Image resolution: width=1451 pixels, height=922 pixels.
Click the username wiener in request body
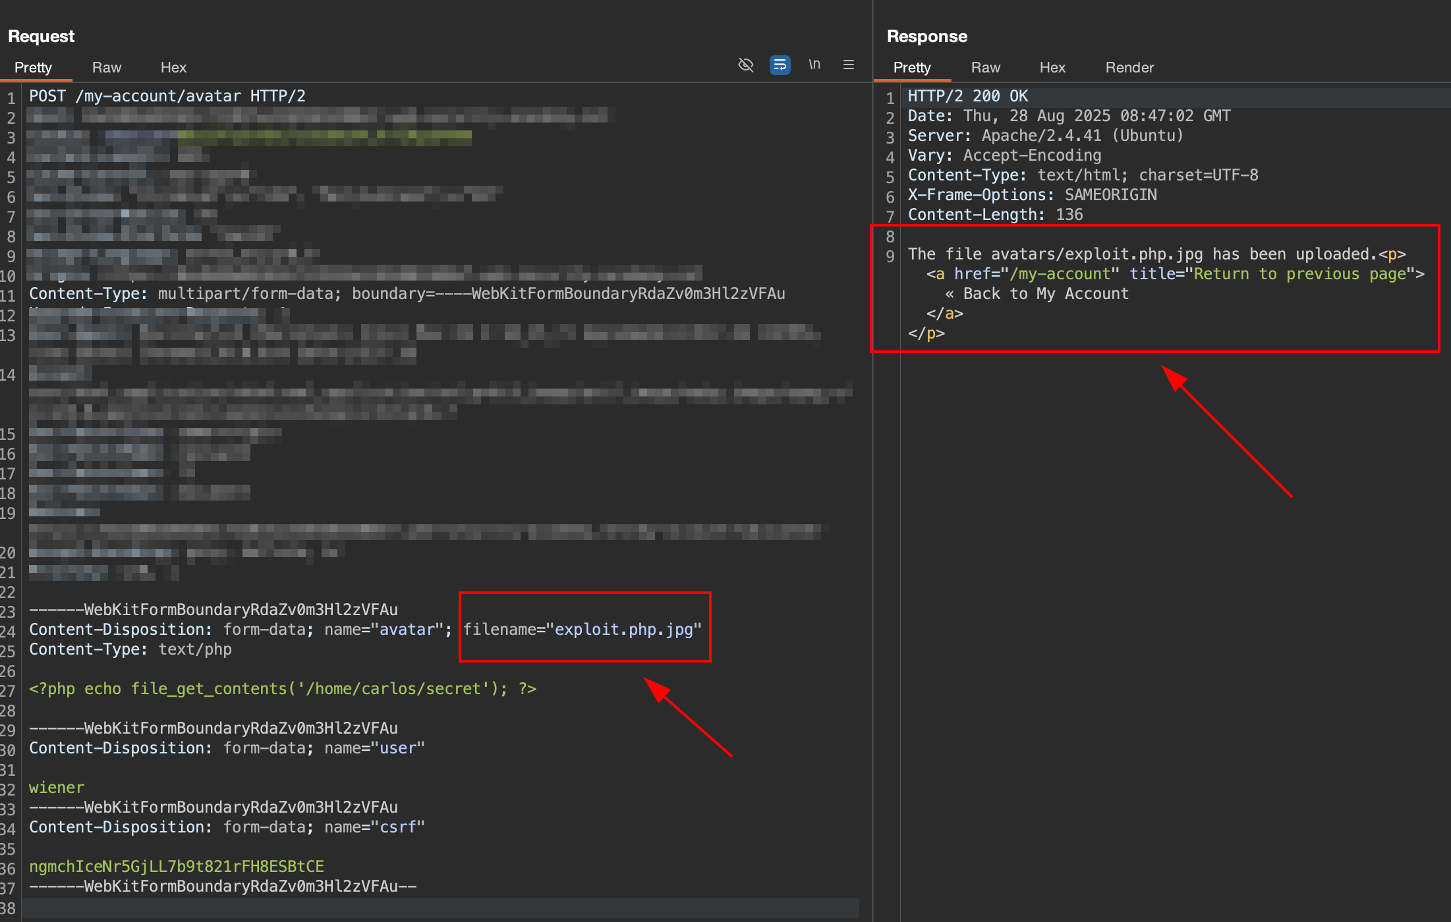57,788
